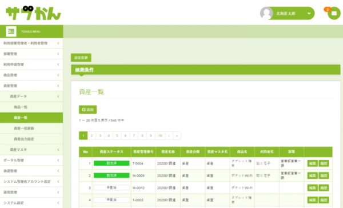
Task: Go to page 5 of results
Action: point(117,135)
